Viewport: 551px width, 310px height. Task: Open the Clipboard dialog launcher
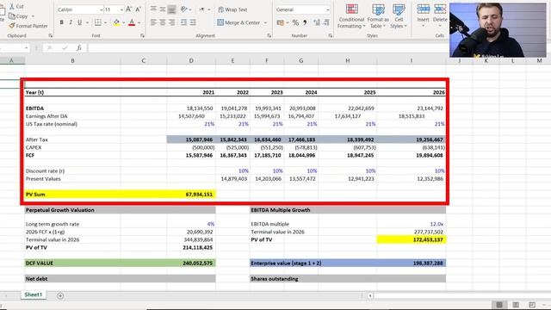point(51,35)
